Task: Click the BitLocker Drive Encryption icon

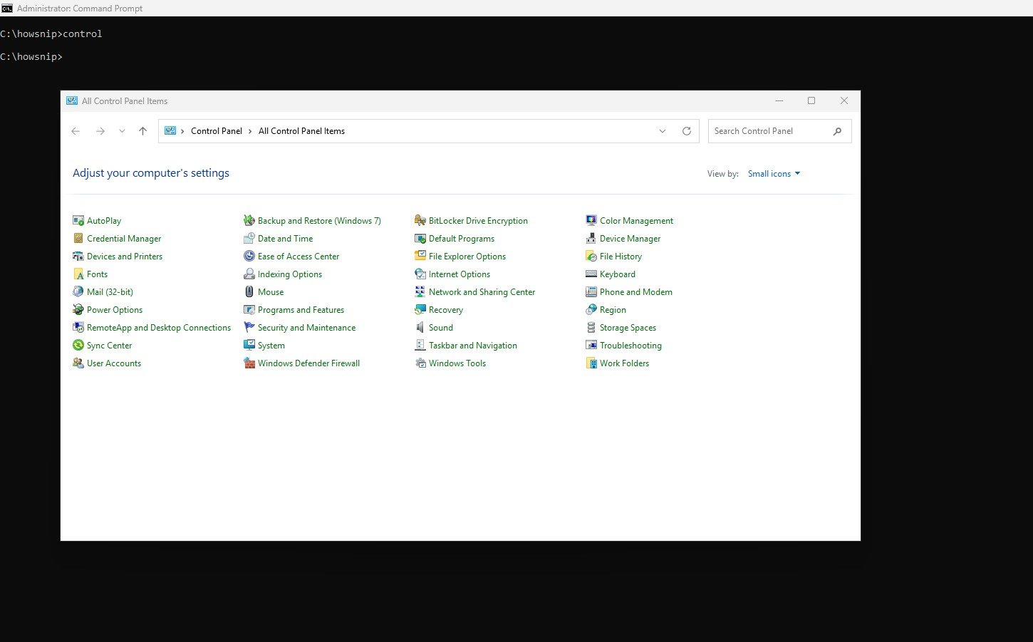Action: (420, 221)
